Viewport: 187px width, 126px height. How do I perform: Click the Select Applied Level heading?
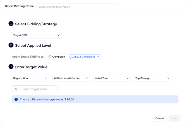pos(33,46)
